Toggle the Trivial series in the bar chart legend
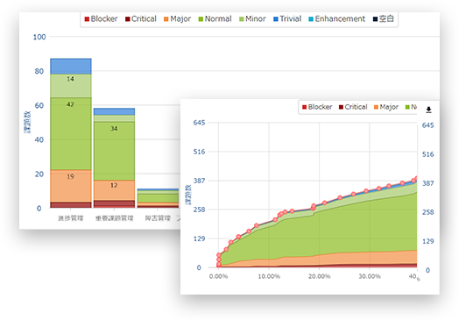Screen dimensions: 459x320 (287, 19)
